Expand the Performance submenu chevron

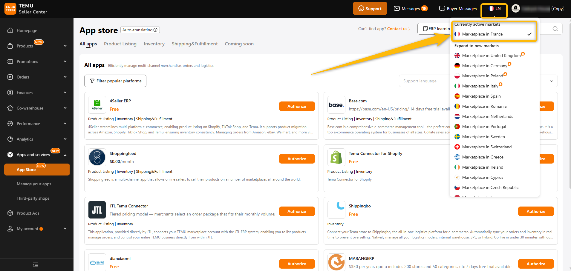point(65,124)
